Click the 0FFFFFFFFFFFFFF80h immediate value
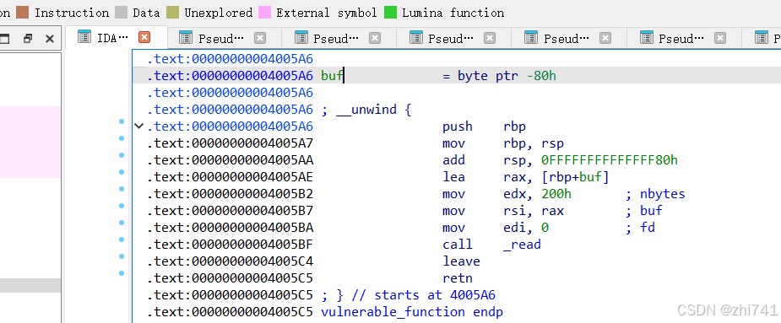This screenshot has height=323, width=781. tap(609, 160)
